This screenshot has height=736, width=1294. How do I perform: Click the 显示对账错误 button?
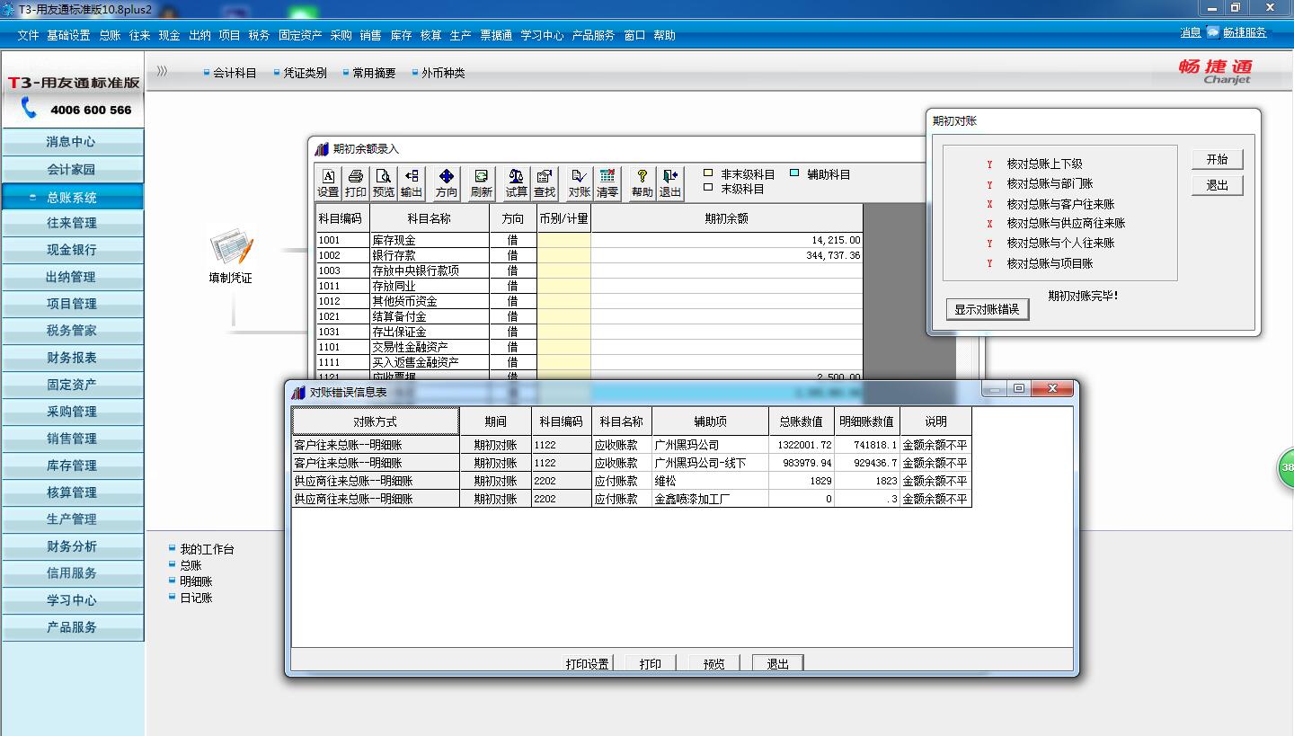click(x=987, y=309)
